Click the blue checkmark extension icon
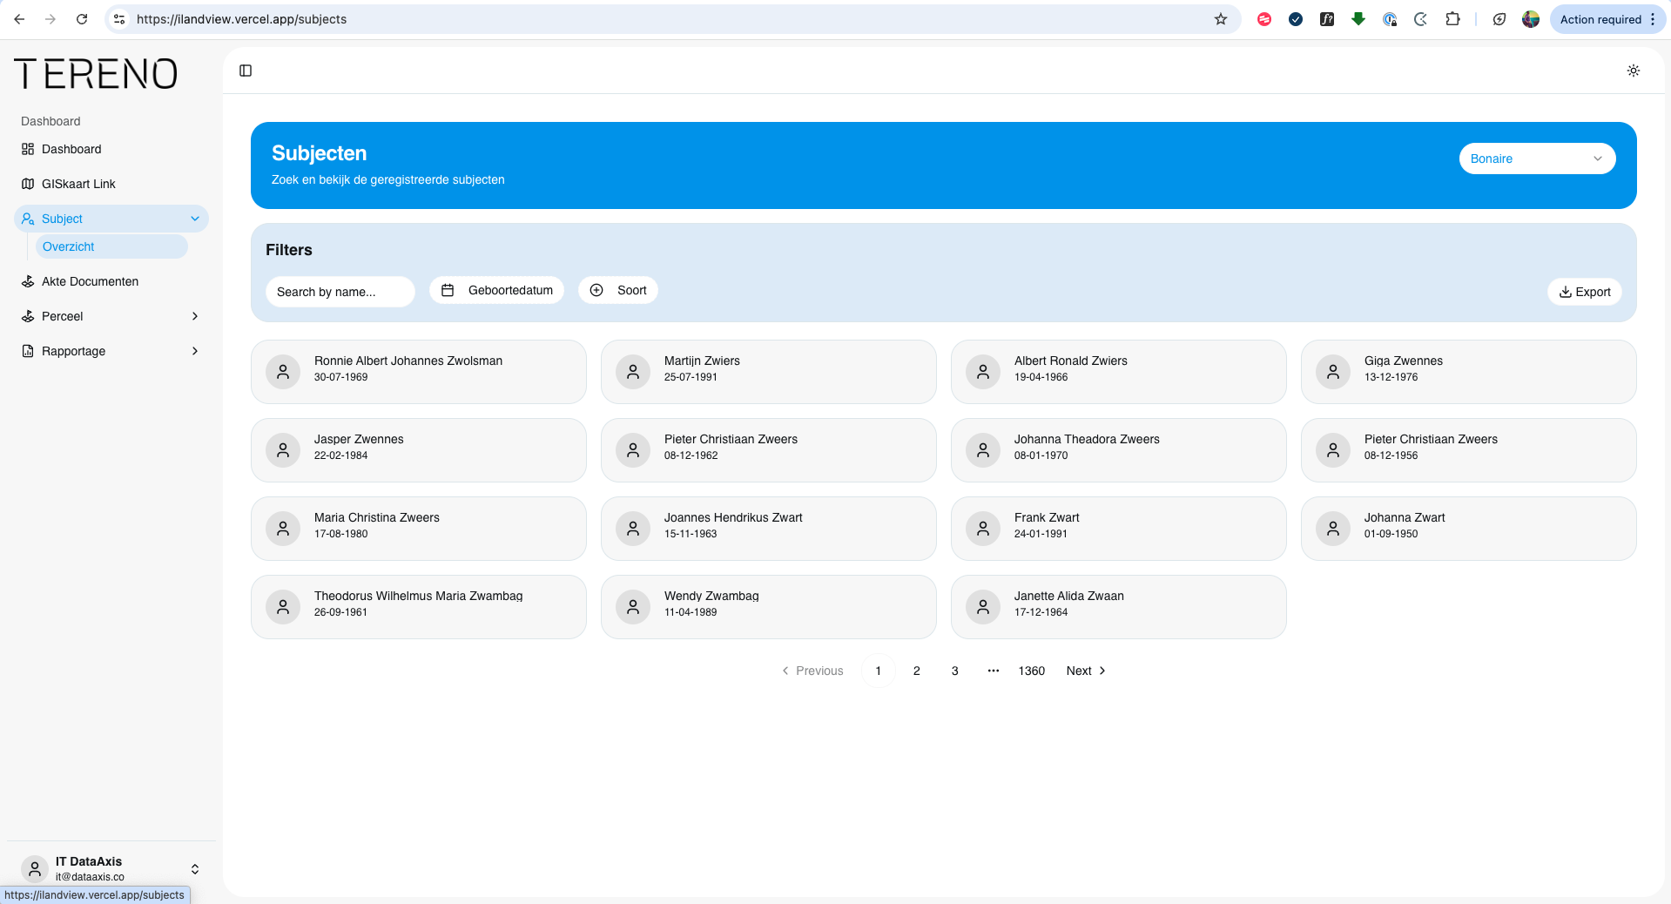1671x904 pixels. coord(1296,19)
